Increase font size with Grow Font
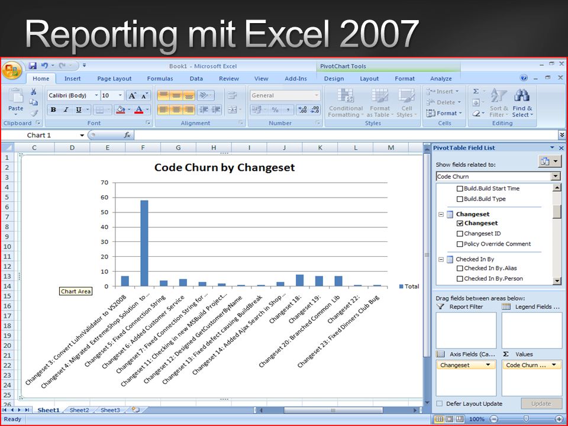568x426 pixels. 132,96
